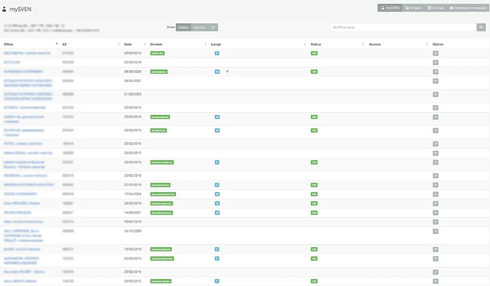Toggle ON status for aknotarissen.be row
The width and height of the screenshot is (490, 286).
314,213
